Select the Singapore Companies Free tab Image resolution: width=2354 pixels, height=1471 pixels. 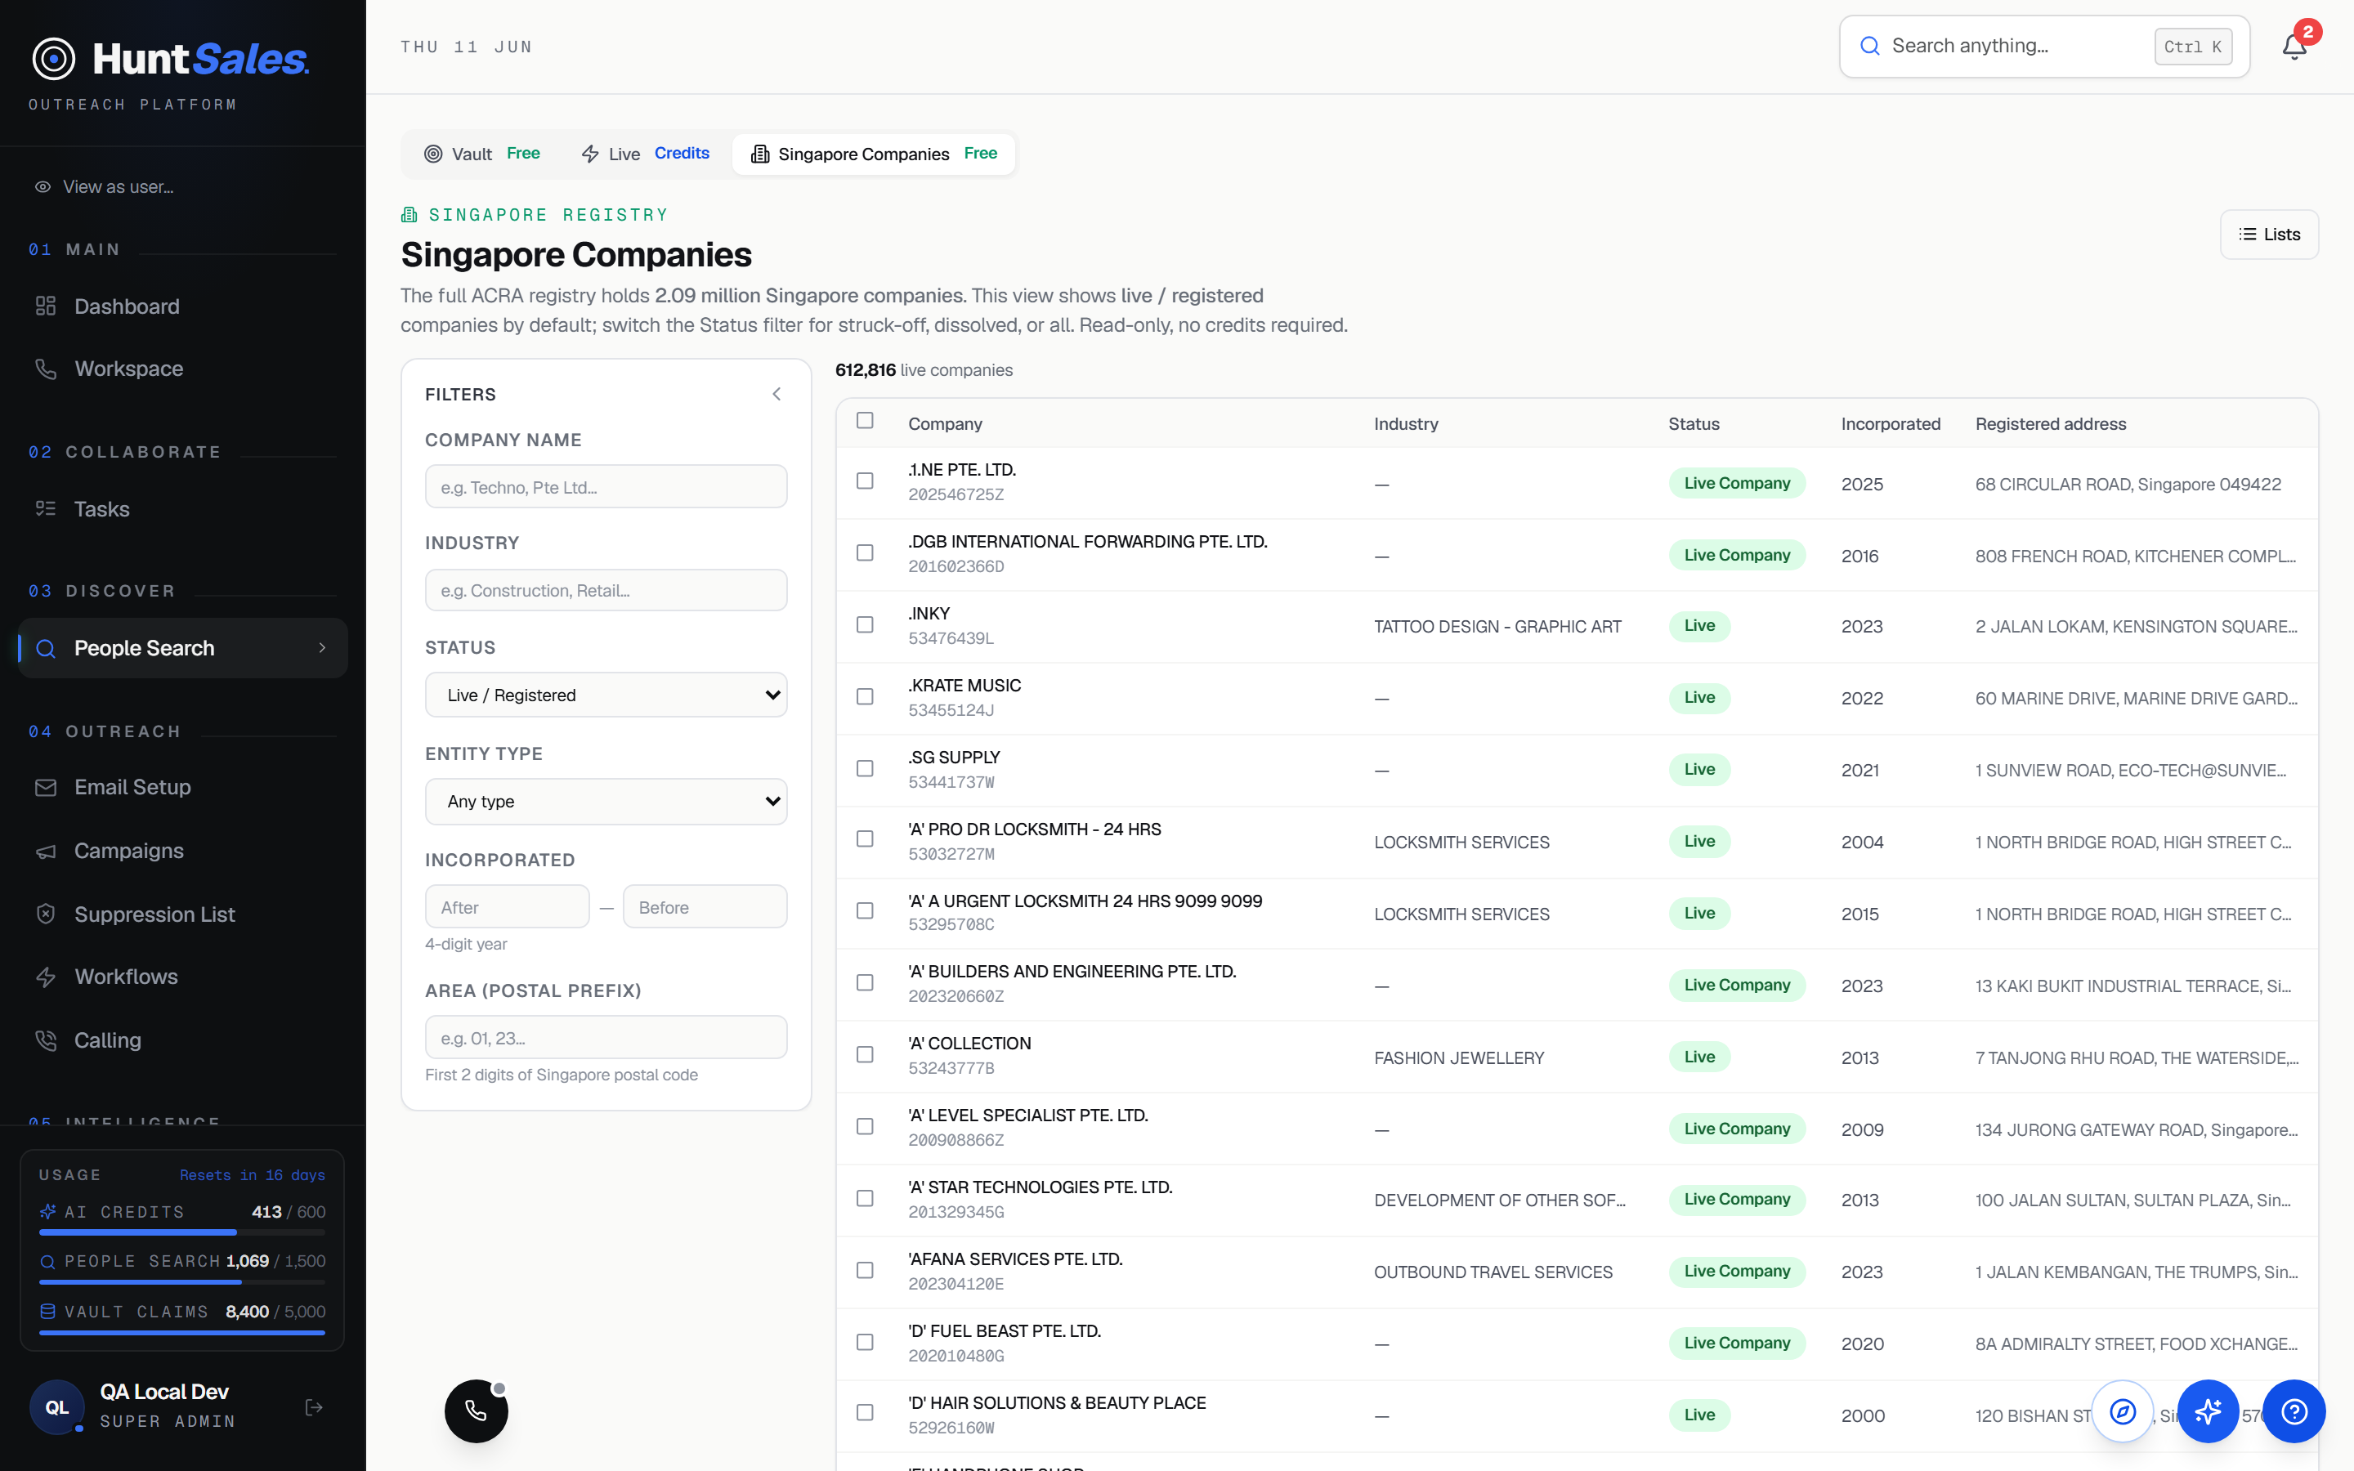(x=874, y=154)
